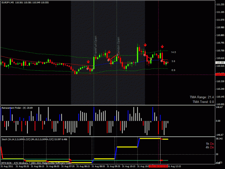The image size is (225, 169).
Task: Click the 31 Aug 09:35 time label
Action: (x=113, y=166)
